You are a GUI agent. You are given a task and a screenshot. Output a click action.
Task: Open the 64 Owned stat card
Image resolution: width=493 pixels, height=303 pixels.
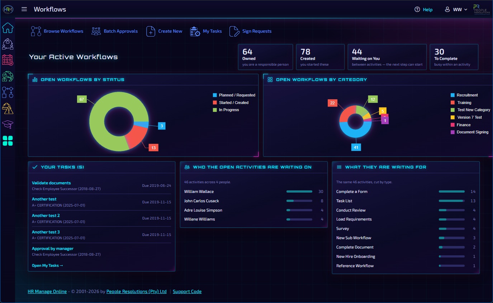265,57
